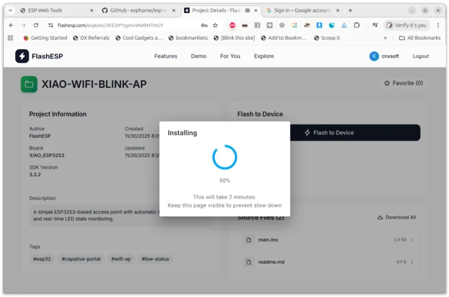Reload the page with the refresh icon
The width and height of the screenshot is (449, 297).
[x=36, y=25]
